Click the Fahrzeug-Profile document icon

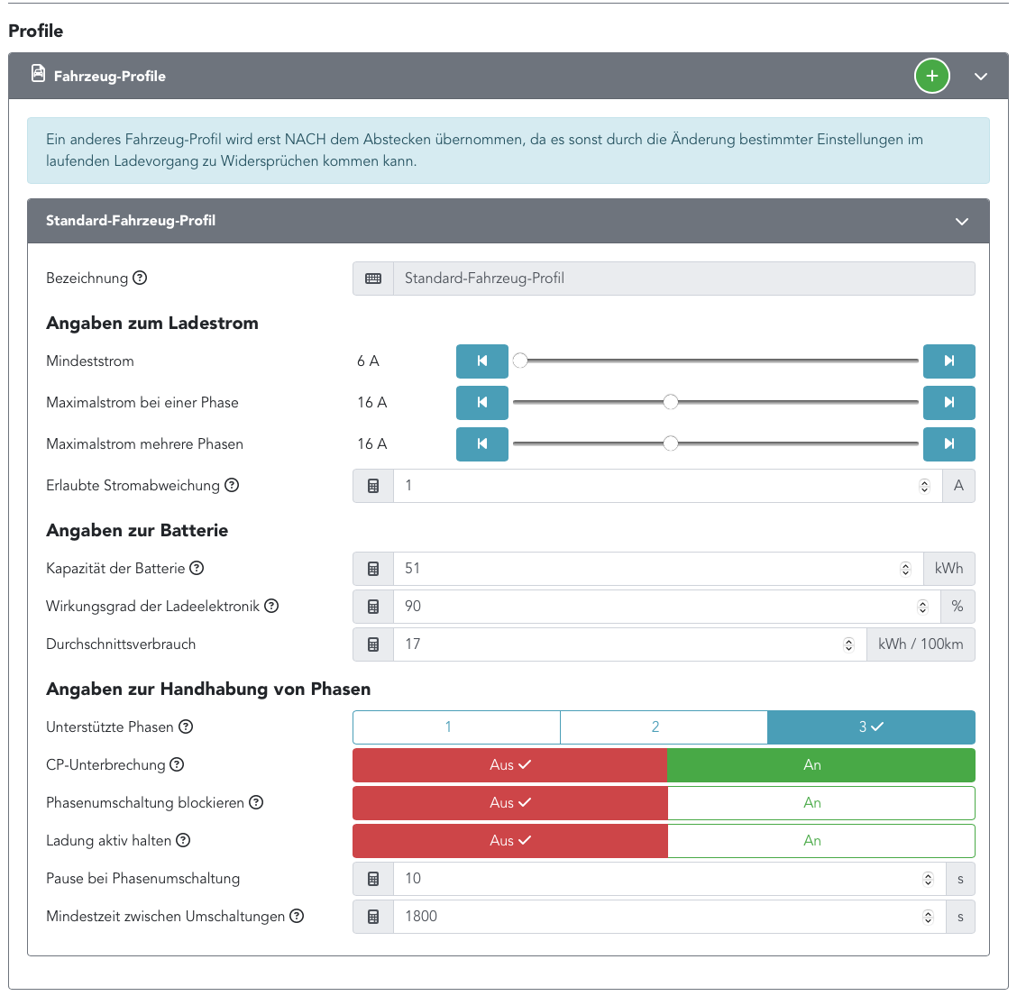pos(38,74)
